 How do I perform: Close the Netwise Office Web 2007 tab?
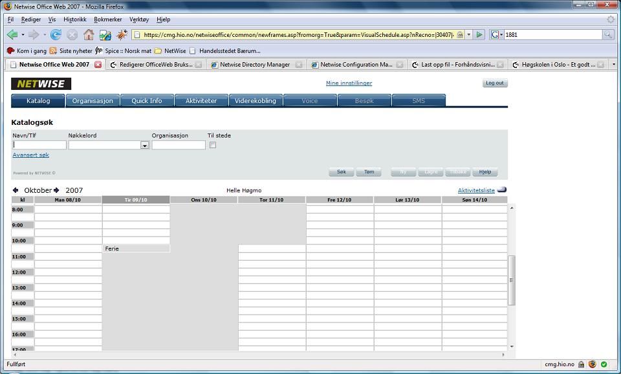[x=98, y=65]
